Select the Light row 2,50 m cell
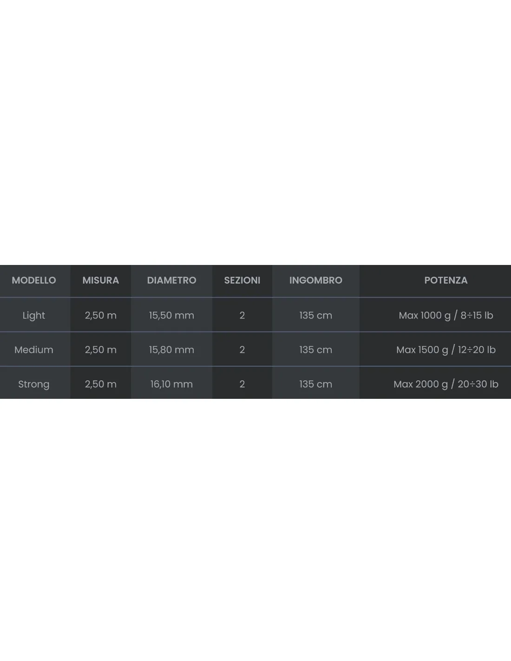Viewport: 511px width, 661px height. (101, 315)
